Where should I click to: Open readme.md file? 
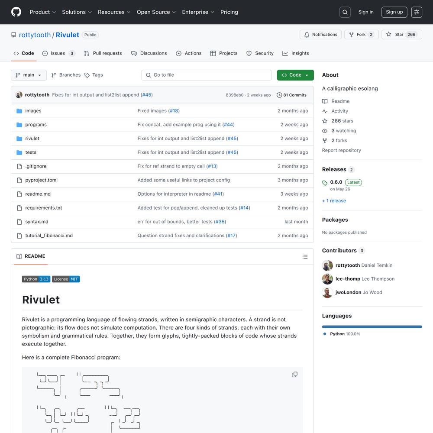[38, 194]
